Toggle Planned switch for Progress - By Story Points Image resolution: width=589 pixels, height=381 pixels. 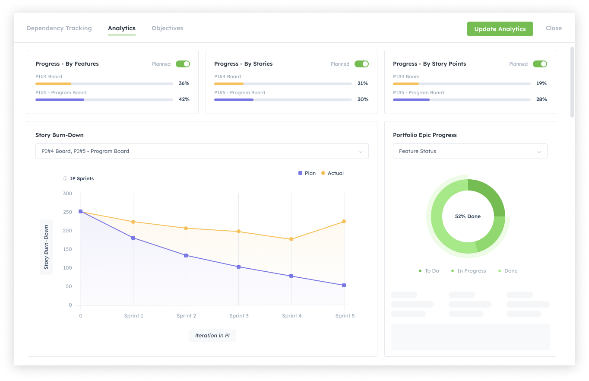click(540, 64)
